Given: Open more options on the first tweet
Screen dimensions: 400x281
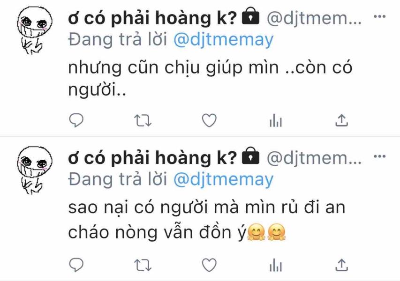Looking at the screenshot, I should tap(379, 16).
